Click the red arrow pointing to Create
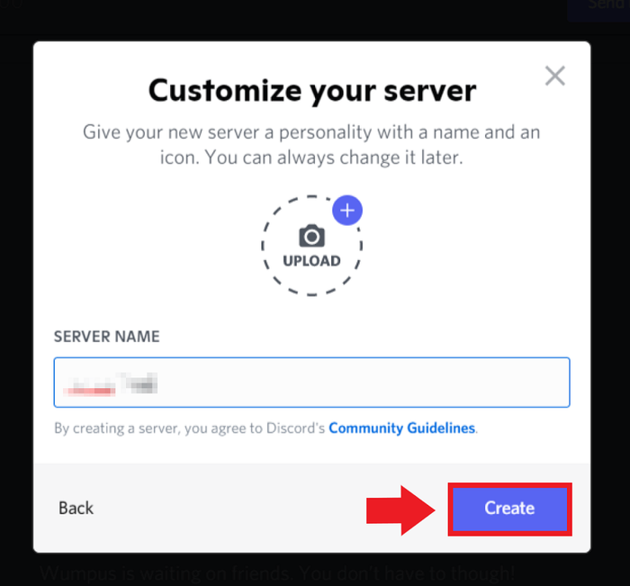The image size is (630, 586). (400, 510)
